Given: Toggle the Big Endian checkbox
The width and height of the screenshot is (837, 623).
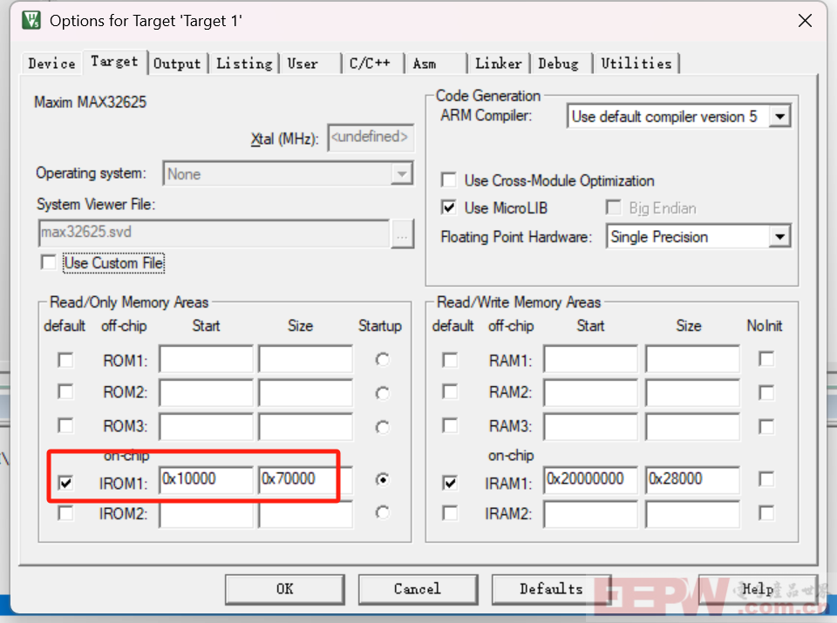Looking at the screenshot, I should pos(613,207).
